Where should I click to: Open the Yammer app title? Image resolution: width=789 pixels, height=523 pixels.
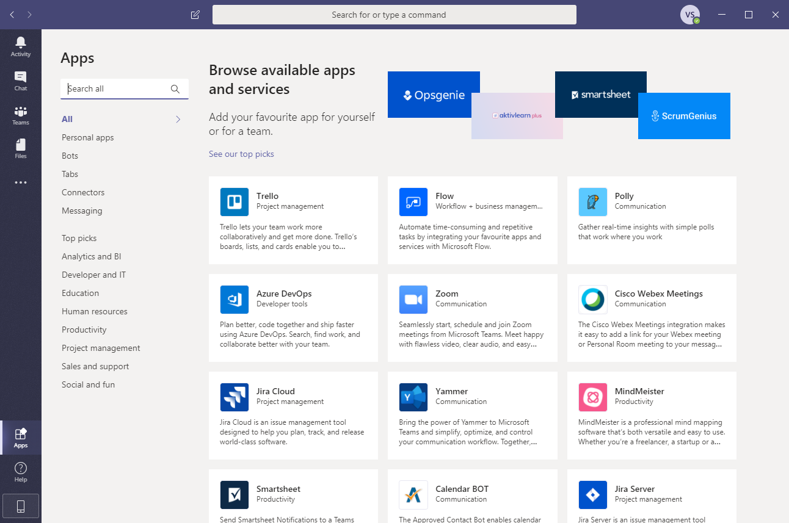[x=452, y=391]
